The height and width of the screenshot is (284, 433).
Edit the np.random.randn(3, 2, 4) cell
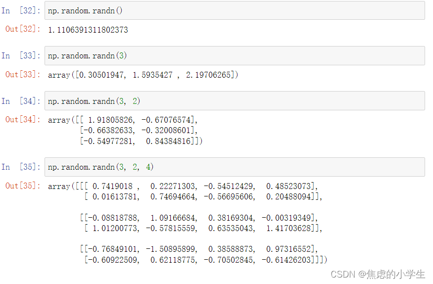234,167
